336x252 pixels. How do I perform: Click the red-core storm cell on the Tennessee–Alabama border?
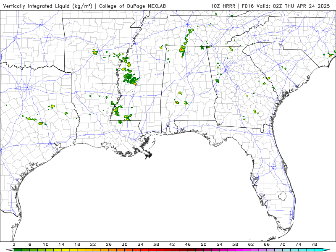(x=182, y=50)
